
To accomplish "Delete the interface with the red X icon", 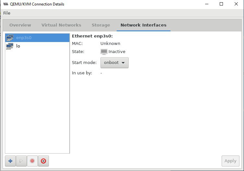I will click(x=43, y=161).
